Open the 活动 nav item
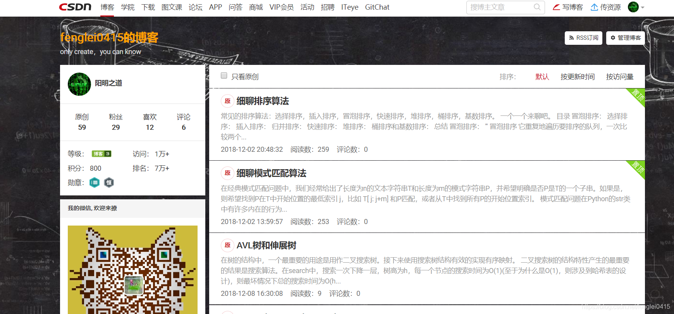Image resolution: width=674 pixels, height=314 pixels. 307,7
